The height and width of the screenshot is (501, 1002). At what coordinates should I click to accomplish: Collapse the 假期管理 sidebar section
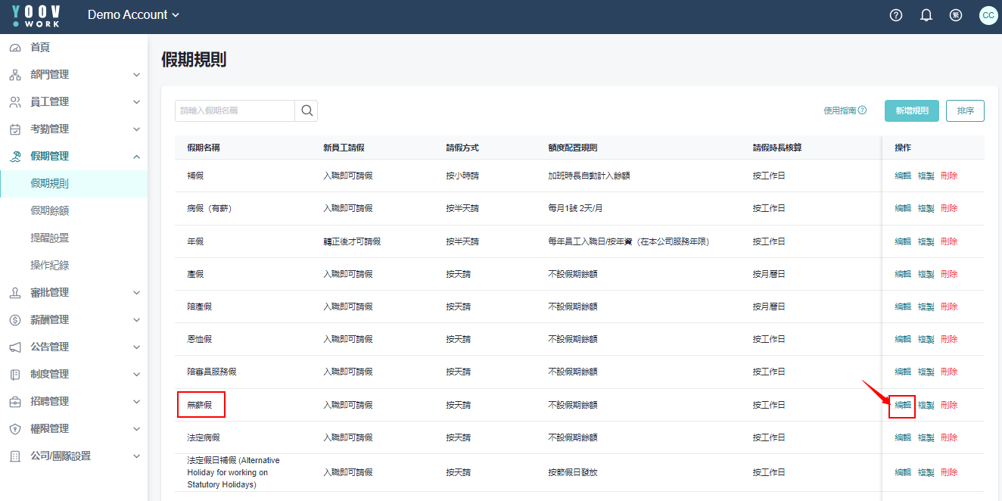click(73, 157)
